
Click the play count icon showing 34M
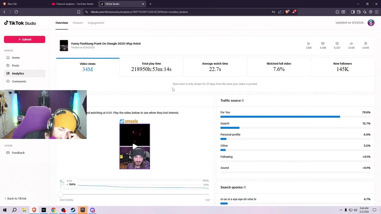(309, 44)
